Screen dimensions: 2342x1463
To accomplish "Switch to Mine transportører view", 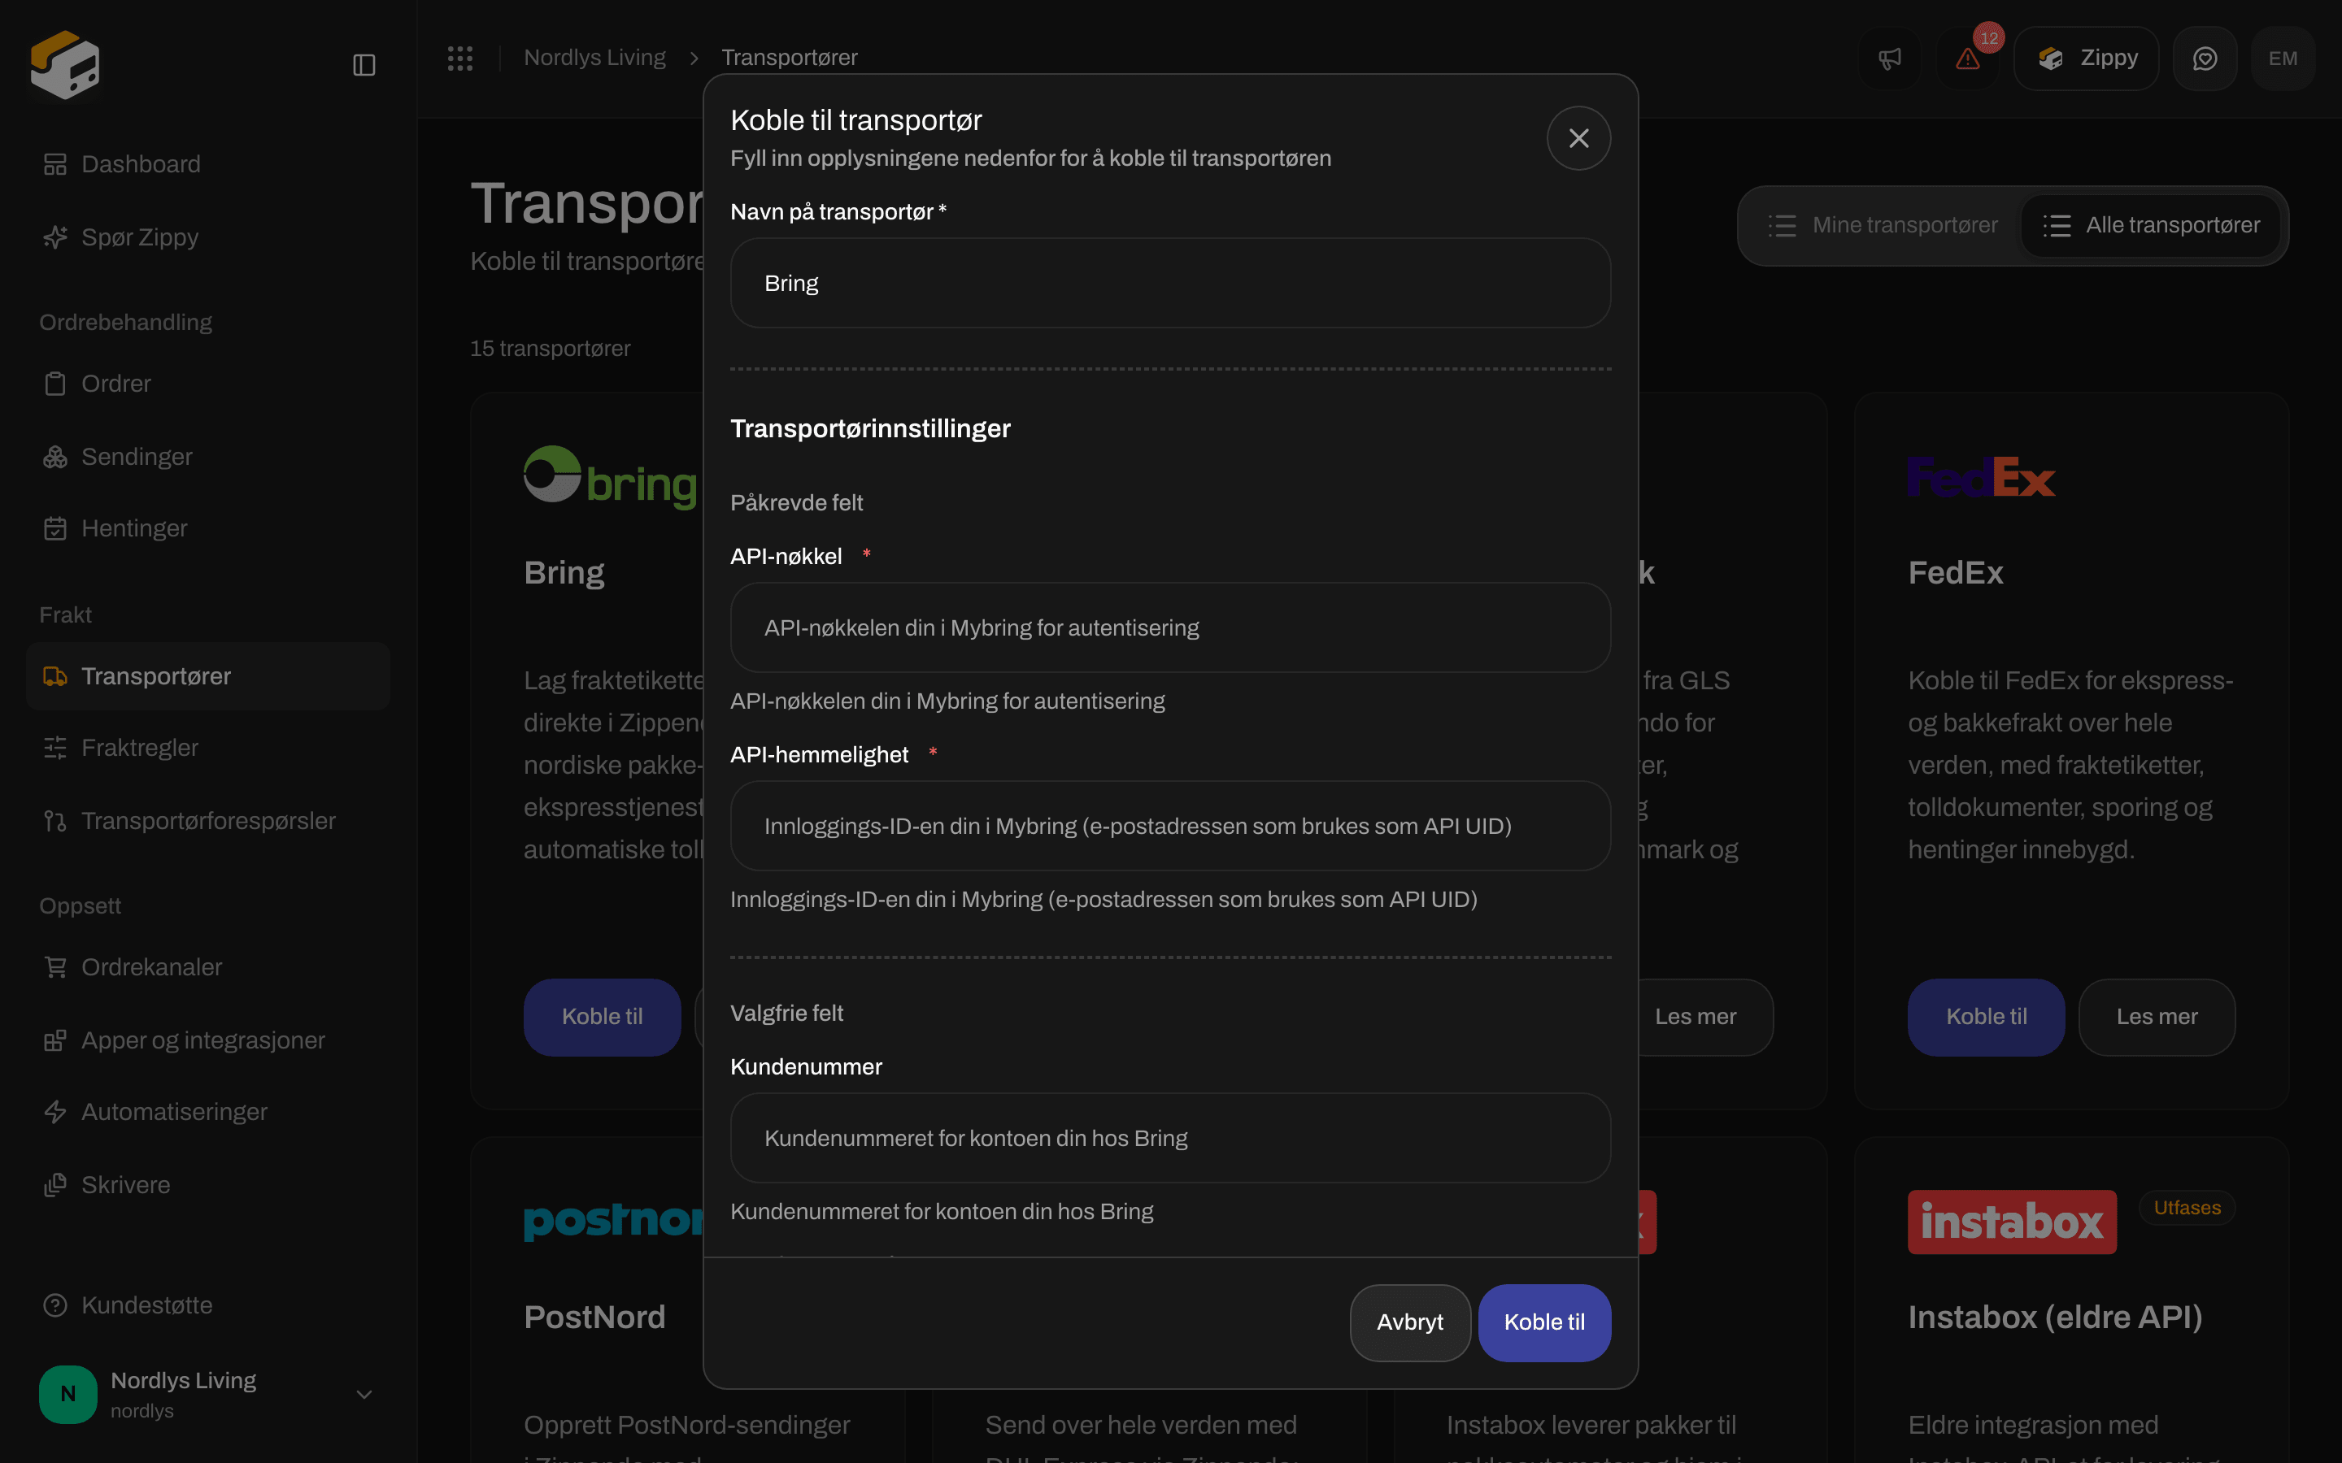I will [1883, 225].
